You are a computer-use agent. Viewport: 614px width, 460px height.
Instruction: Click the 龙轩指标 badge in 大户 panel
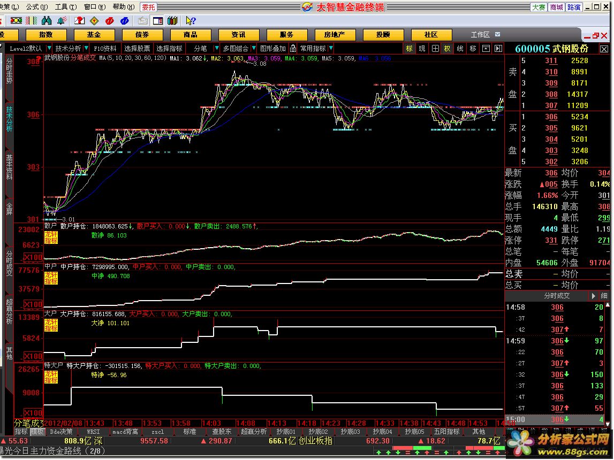pyautogui.click(x=51, y=325)
